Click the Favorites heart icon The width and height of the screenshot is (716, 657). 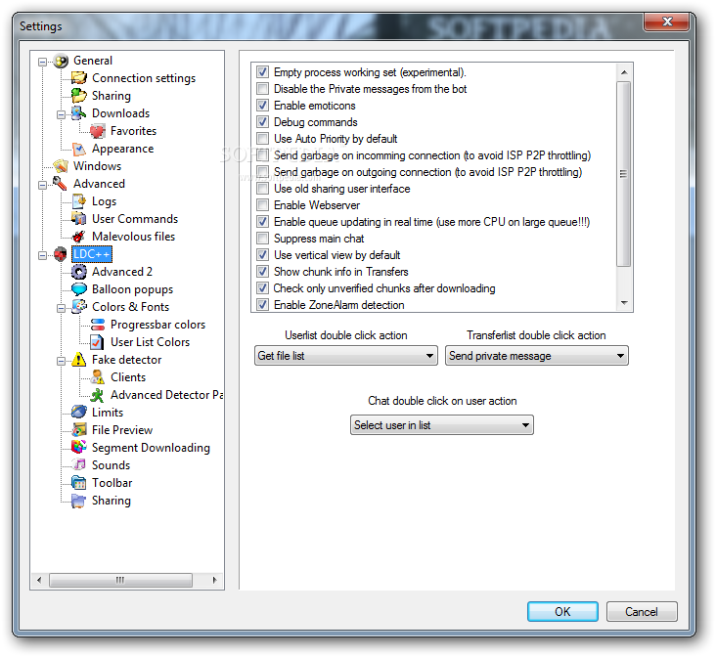point(97,131)
